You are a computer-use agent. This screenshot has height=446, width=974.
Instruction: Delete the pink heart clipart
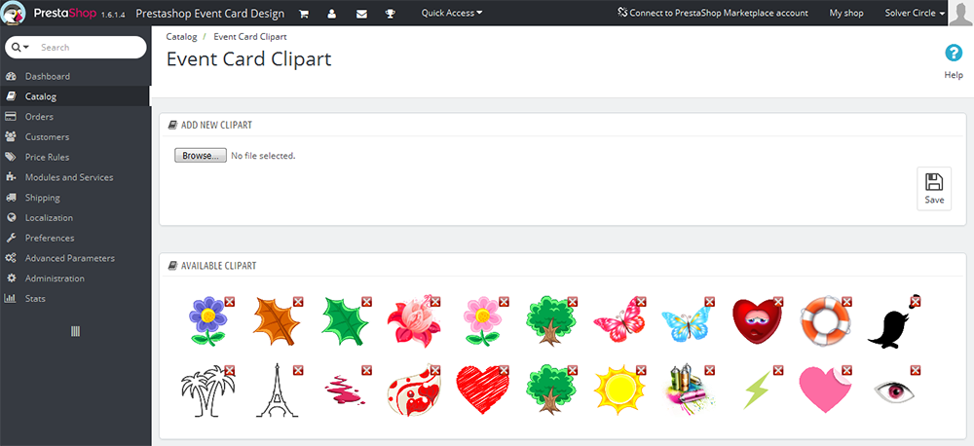pyautogui.click(x=846, y=370)
